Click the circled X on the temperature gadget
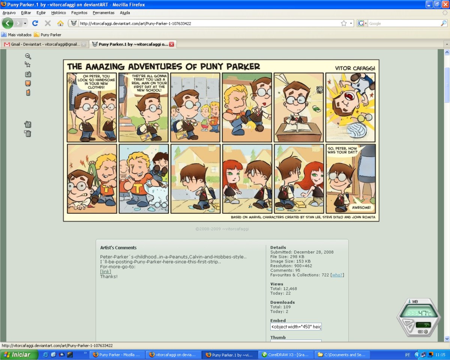Screen dimensions: 450x360 click(x=426, y=331)
